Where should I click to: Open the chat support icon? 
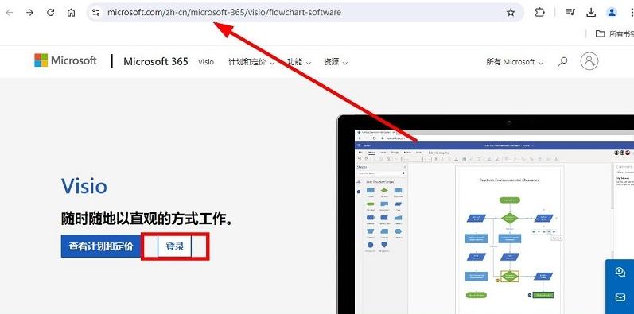620,272
